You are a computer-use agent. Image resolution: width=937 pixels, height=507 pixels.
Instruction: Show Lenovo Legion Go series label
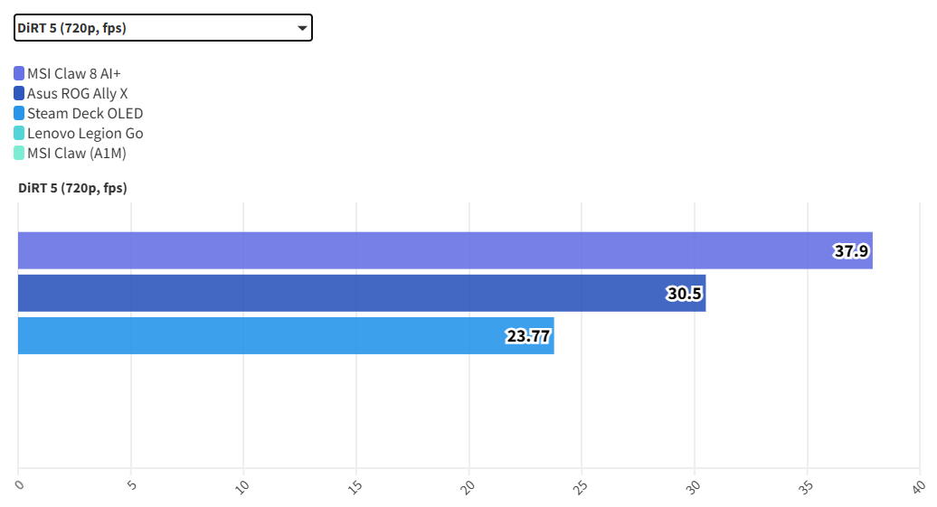[x=85, y=133]
